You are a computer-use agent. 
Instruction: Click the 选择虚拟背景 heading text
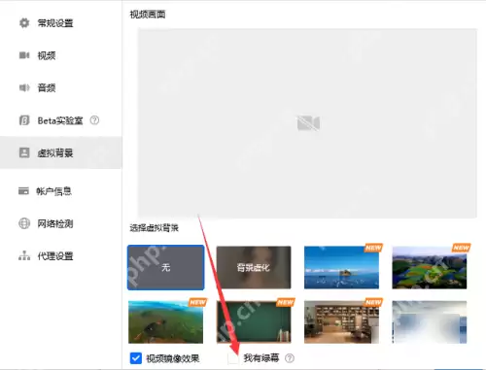(x=154, y=228)
